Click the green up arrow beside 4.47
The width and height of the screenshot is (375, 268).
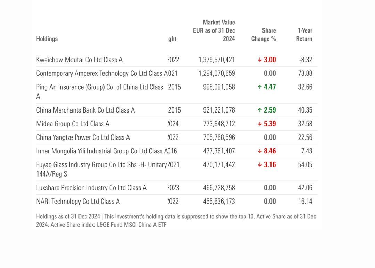[260, 87]
